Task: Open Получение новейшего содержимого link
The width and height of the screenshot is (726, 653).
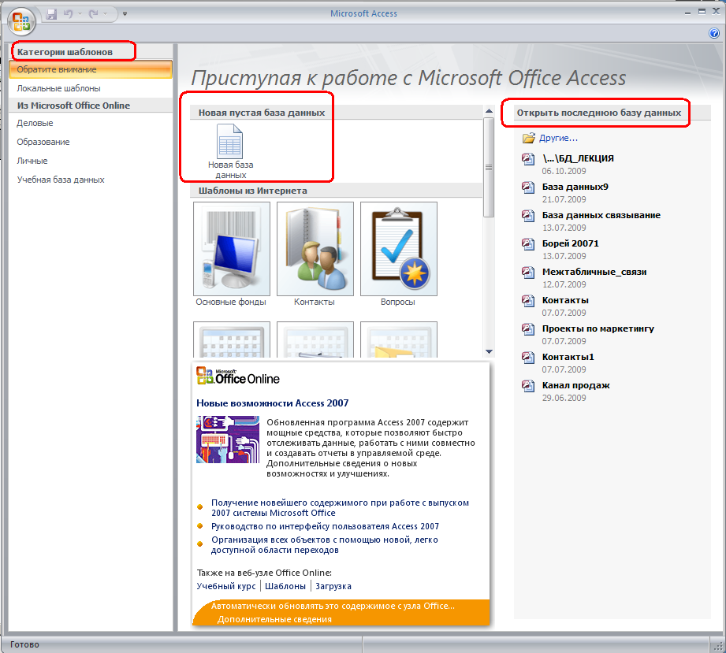Action: coord(340,508)
